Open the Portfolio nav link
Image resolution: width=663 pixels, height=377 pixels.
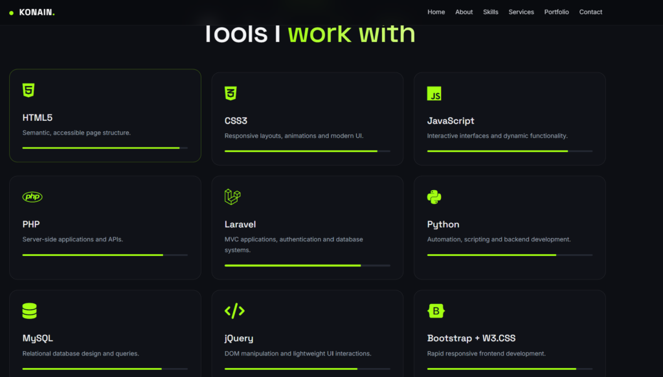point(556,12)
